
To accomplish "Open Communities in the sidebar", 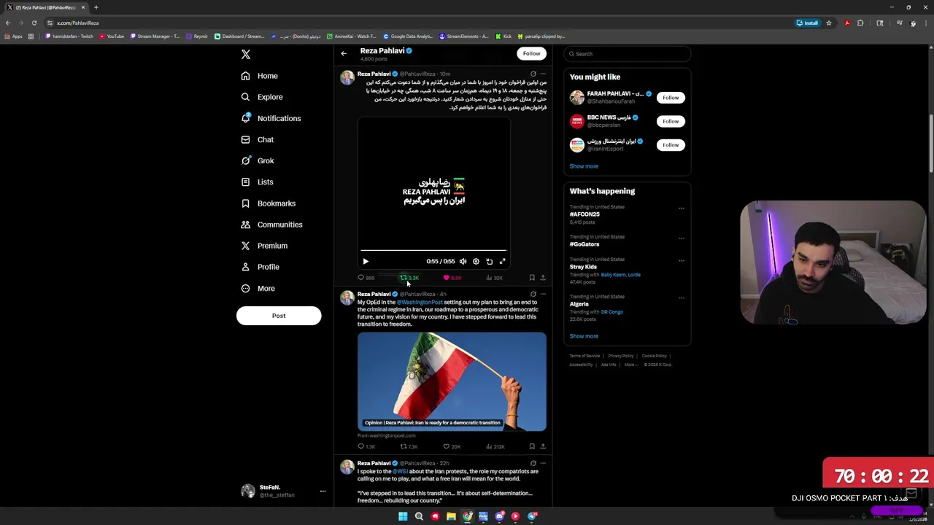I will point(271,225).
